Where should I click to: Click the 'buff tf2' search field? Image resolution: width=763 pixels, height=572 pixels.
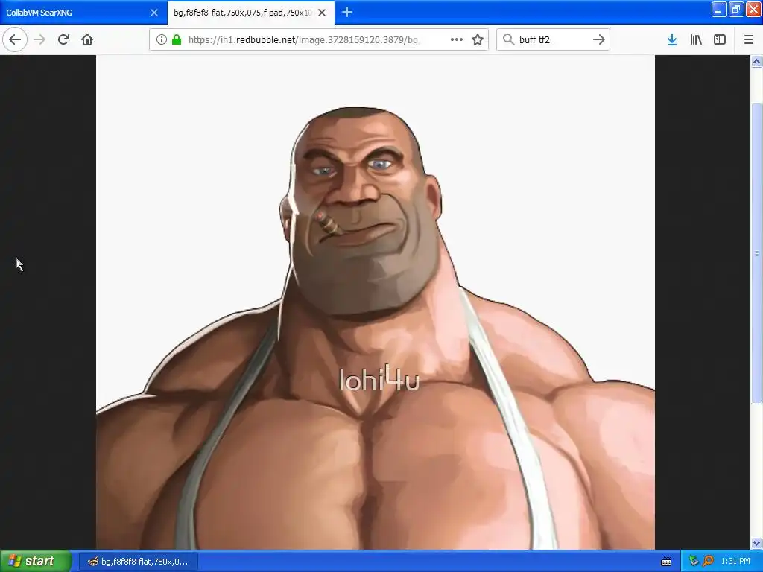point(553,39)
